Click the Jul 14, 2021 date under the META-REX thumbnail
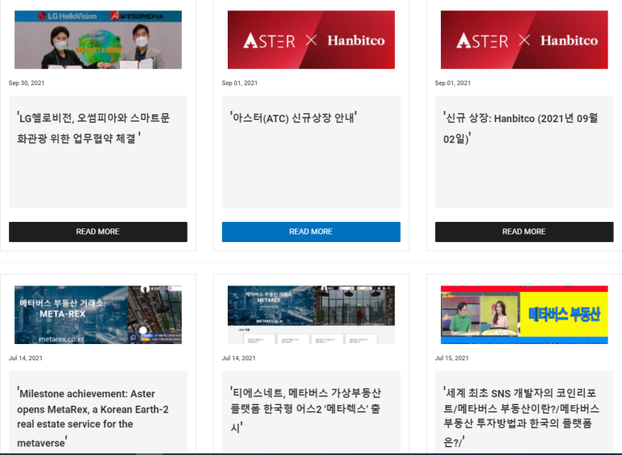The image size is (622, 455). pyautogui.click(x=26, y=358)
